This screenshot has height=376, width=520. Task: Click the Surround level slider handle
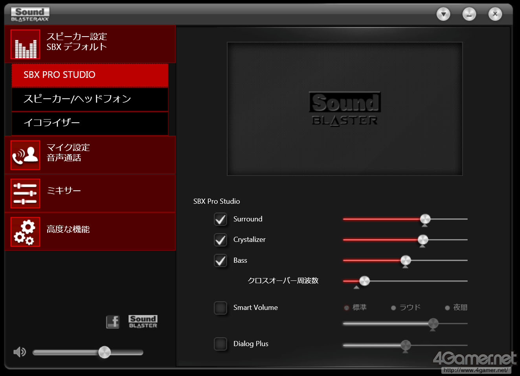pos(425,219)
